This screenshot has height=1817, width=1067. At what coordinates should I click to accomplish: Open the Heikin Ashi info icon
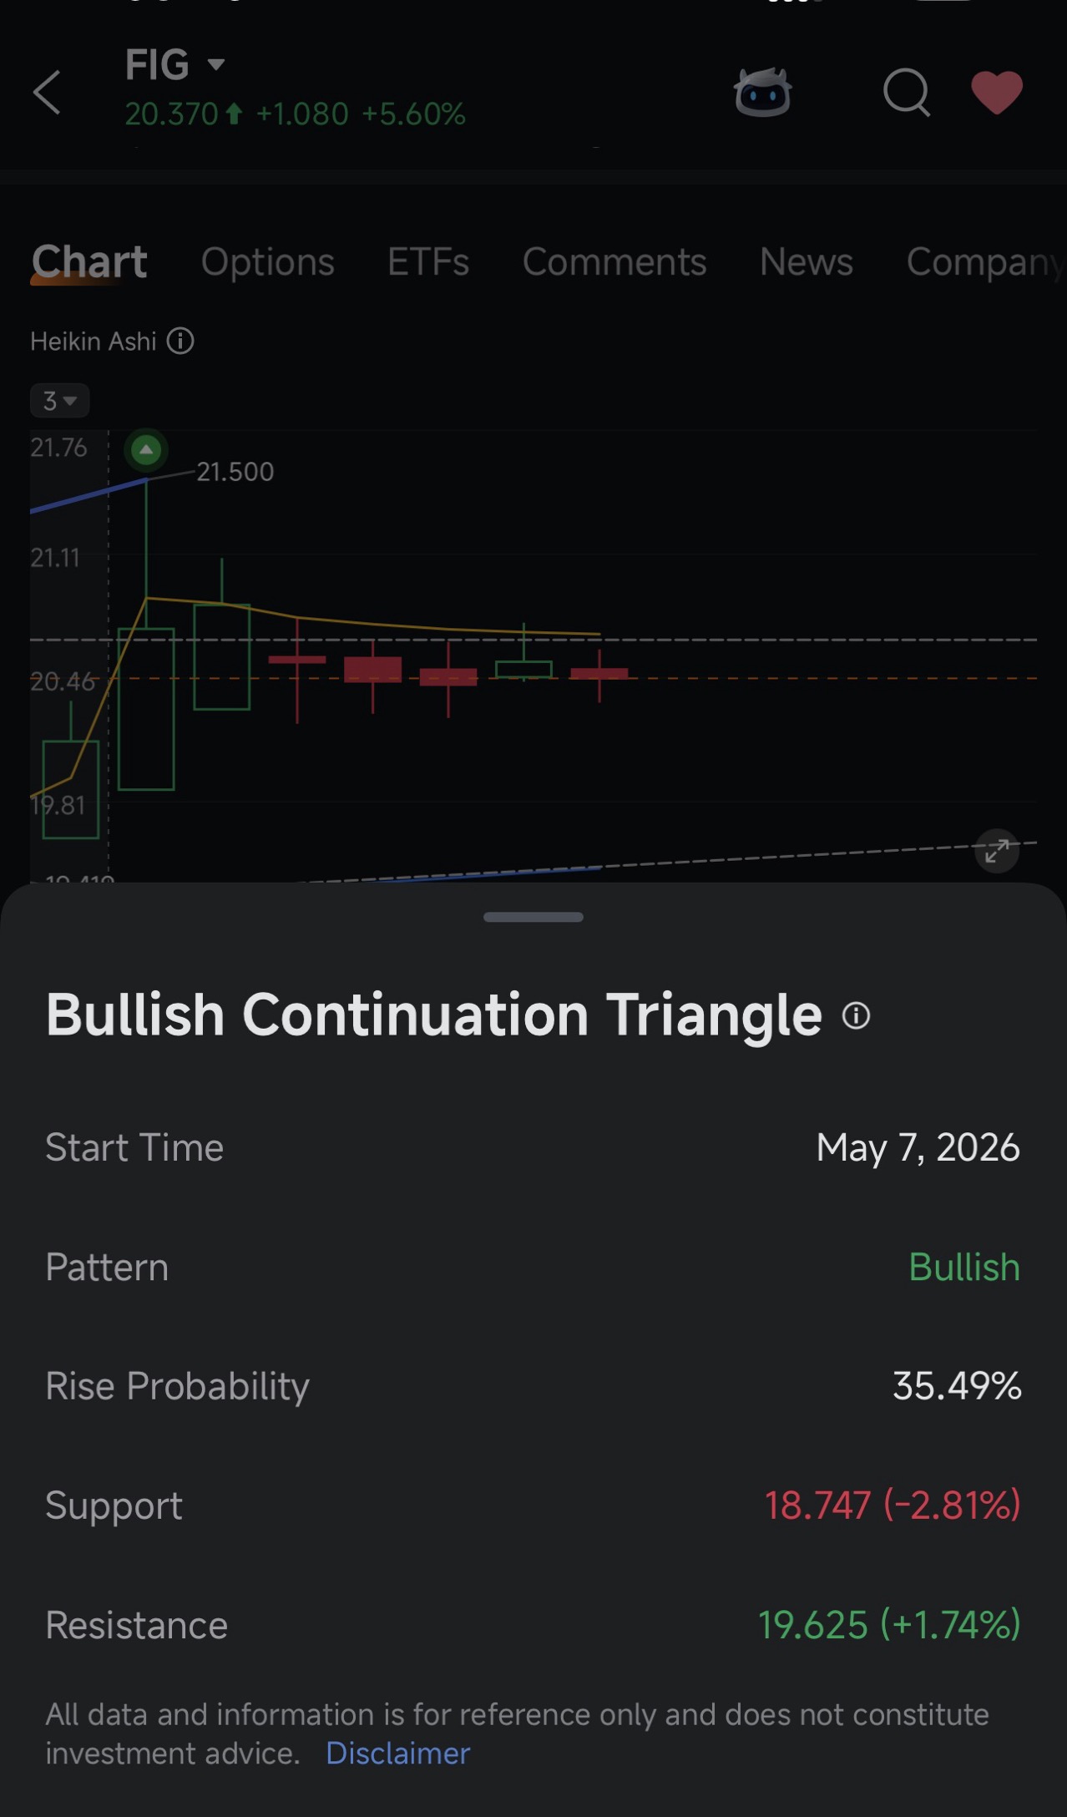(180, 341)
